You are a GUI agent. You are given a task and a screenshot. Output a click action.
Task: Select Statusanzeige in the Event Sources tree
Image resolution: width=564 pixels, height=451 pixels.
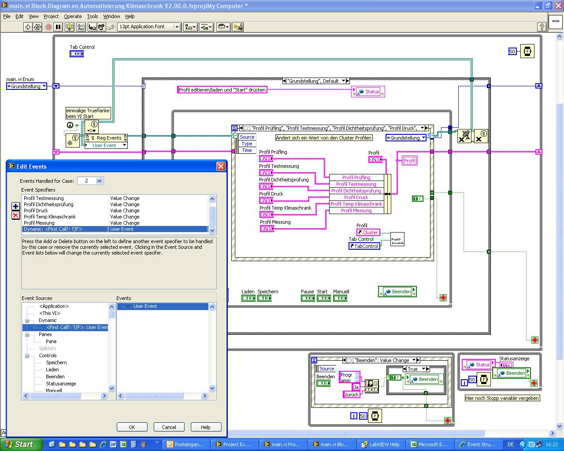tap(61, 384)
